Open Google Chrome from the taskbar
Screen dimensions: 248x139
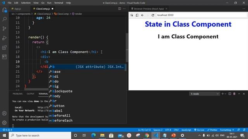(147, 136)
